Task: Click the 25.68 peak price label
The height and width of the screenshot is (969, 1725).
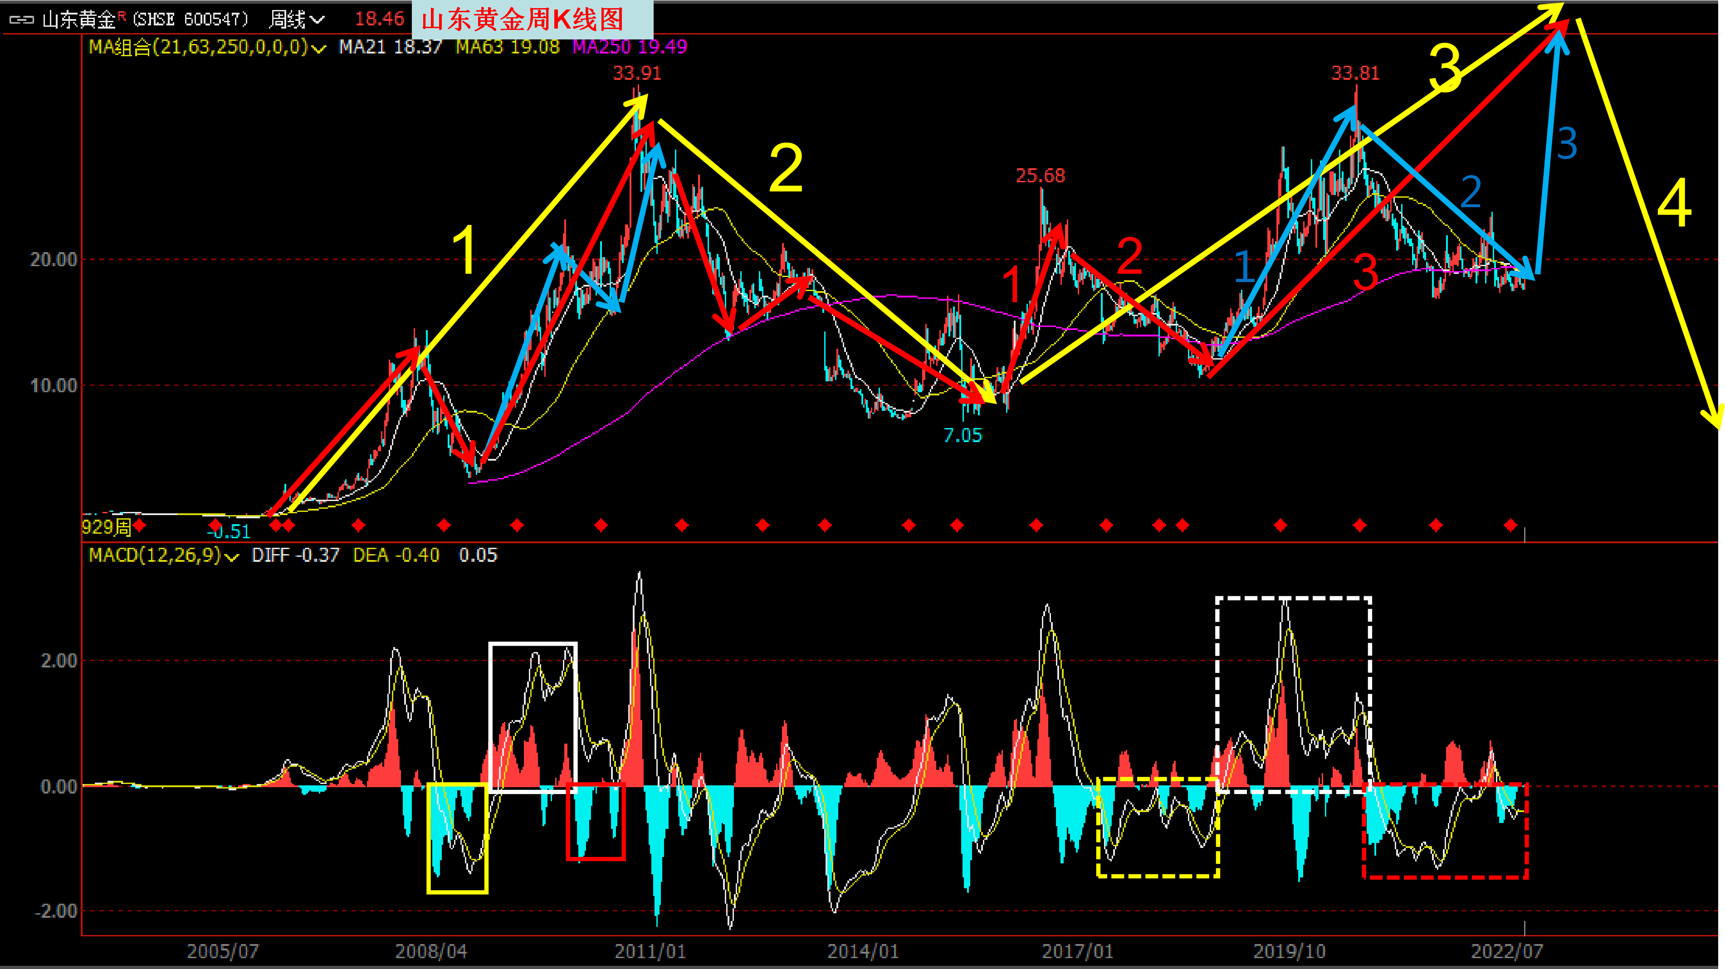Action: tap(1040, 176)
